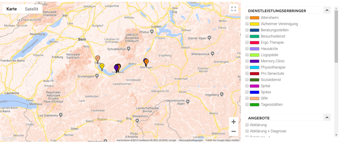Select the peach-colored pin above Thun
Screen dimensions: 340x143
click(98, 59)
